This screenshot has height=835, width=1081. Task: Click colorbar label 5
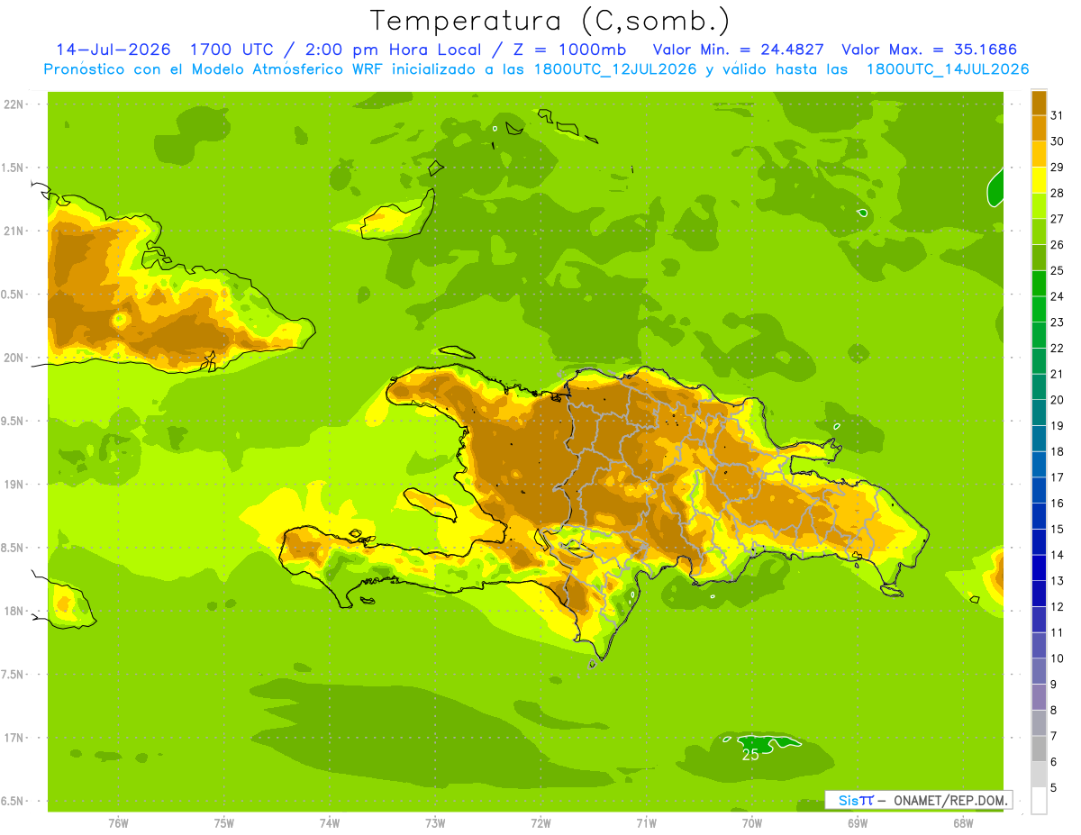pos(1054,787)
